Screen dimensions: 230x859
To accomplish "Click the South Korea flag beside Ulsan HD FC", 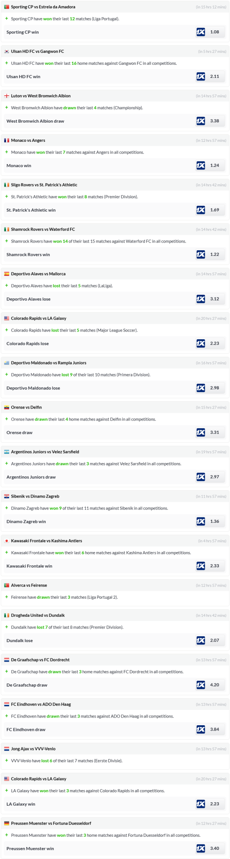I will [x=7, y=52].
